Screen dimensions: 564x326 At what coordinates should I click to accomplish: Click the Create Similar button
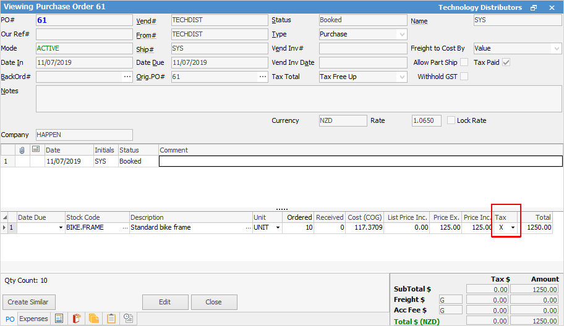click(x=29, y=302)
